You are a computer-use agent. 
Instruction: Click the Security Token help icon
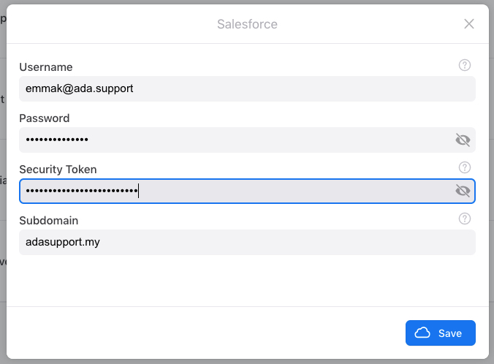pyautogui.click(x=465, y=167)
